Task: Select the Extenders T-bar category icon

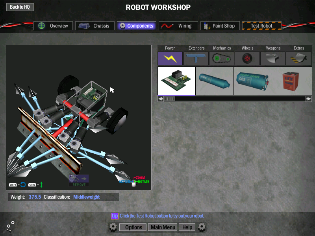Action: [196, 58]
